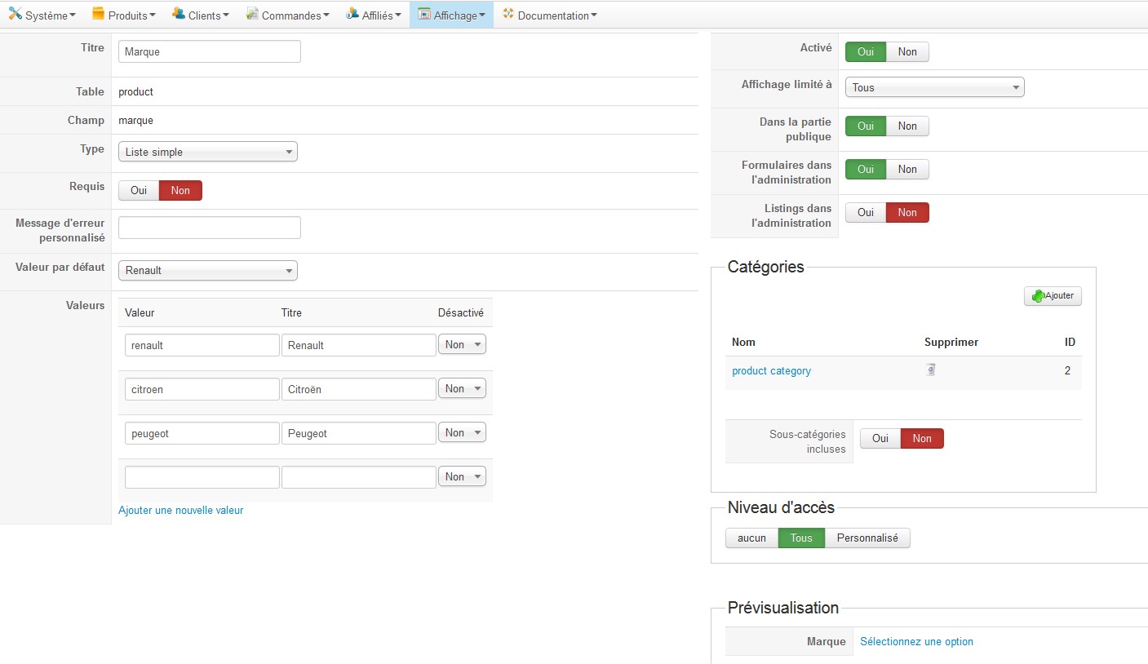
Task: Click the 'peugeot' value field
Action: 202,433
